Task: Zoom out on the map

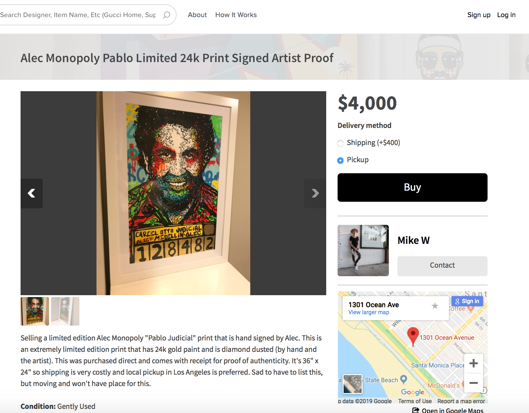Action: pyautogui.click(x=473, y=383)
